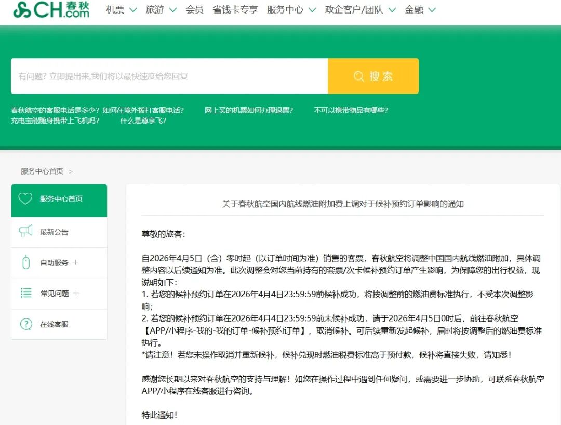
Task: Open 如何在境外拨打客服电话? link
Action: [x=143, y=110]
